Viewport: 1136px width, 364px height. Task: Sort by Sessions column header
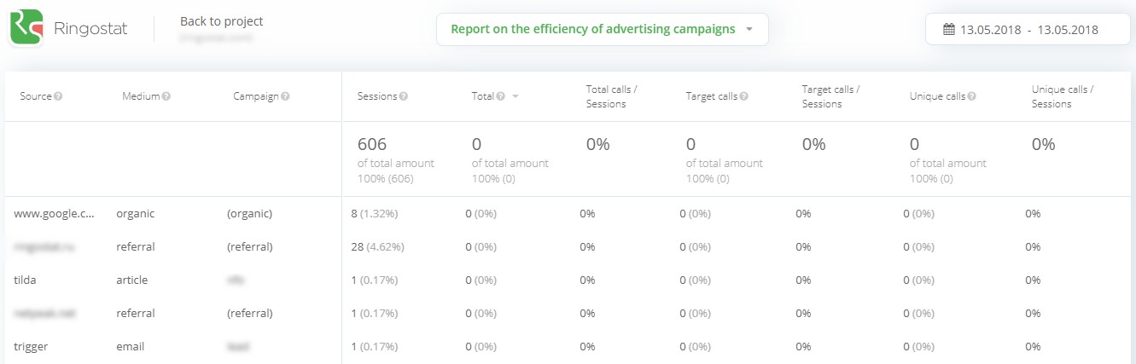[376, 96]
